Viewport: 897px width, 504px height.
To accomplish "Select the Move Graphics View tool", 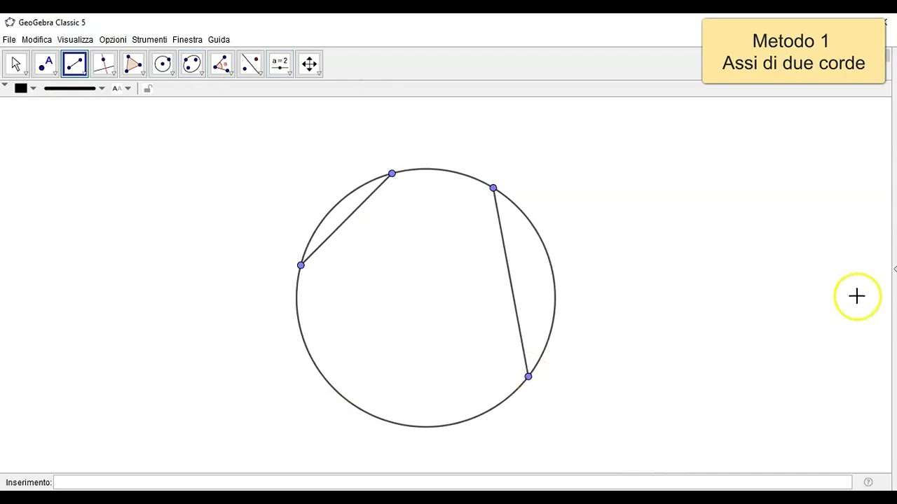I will [x=309, y=64].
